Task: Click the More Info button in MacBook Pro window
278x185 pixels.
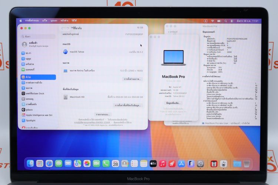Action: click(x=173, y=103)
